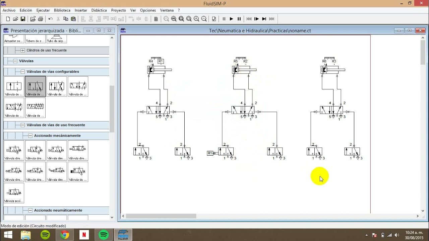Select the cylinder labeled R6 and R3
This screenshot has width=429, height=241.
pos(332,69)
